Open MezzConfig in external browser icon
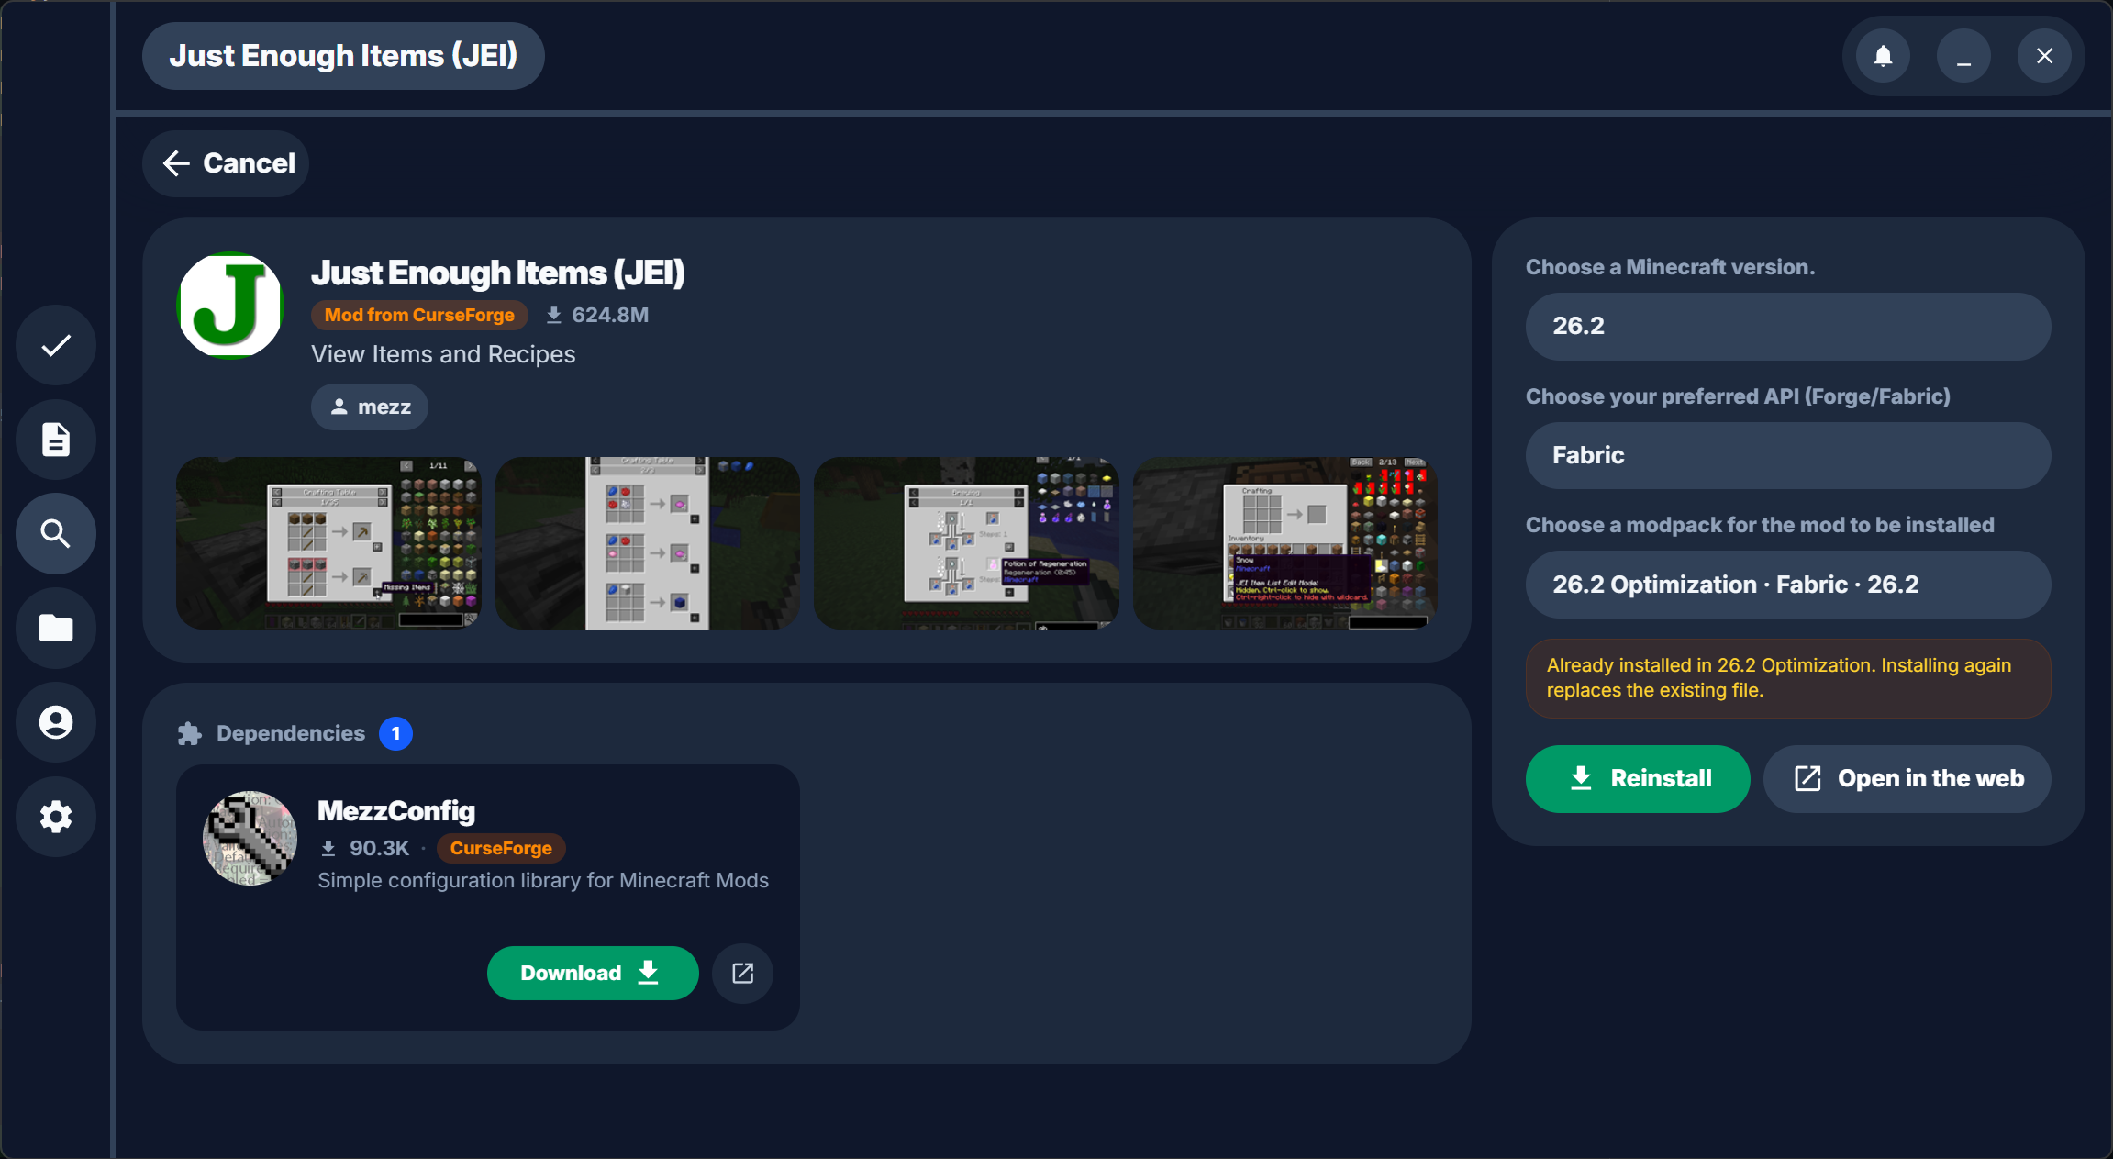 pos(743,973)
